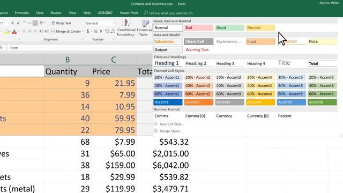Image resolution: width=343 pixels, height=193 pixels.
Task: Open the Formulas ribbon tab
Action: coord(21,13)
